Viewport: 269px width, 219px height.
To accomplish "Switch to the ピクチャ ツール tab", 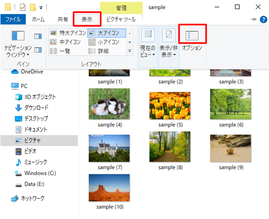I will 121,19.
